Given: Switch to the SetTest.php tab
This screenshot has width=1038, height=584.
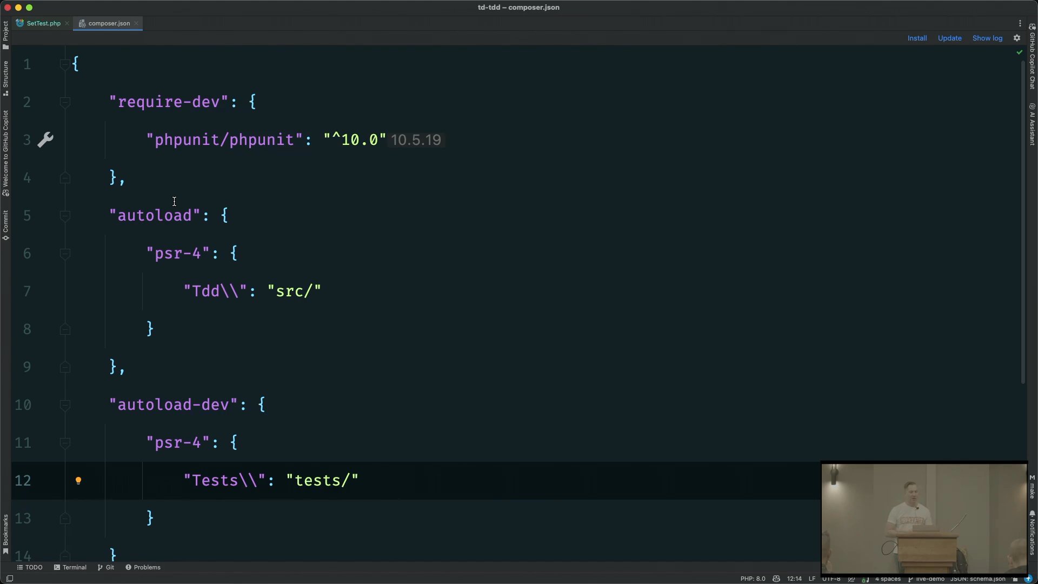Looking at the screenshot, I should click(x=43, y=23).
